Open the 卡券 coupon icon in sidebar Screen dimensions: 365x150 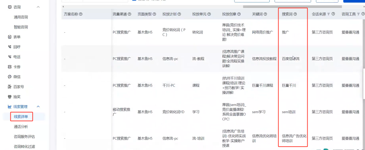click(x=9, y=67)
